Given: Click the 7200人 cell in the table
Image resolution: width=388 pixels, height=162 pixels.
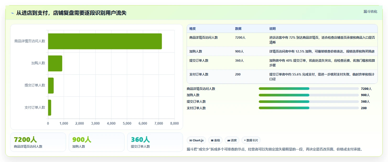Looking at the screenshot, I should [x=240, y=38].
